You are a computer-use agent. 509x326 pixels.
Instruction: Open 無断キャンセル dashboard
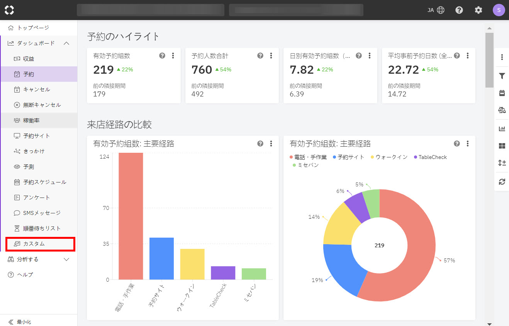click(39, 105)
